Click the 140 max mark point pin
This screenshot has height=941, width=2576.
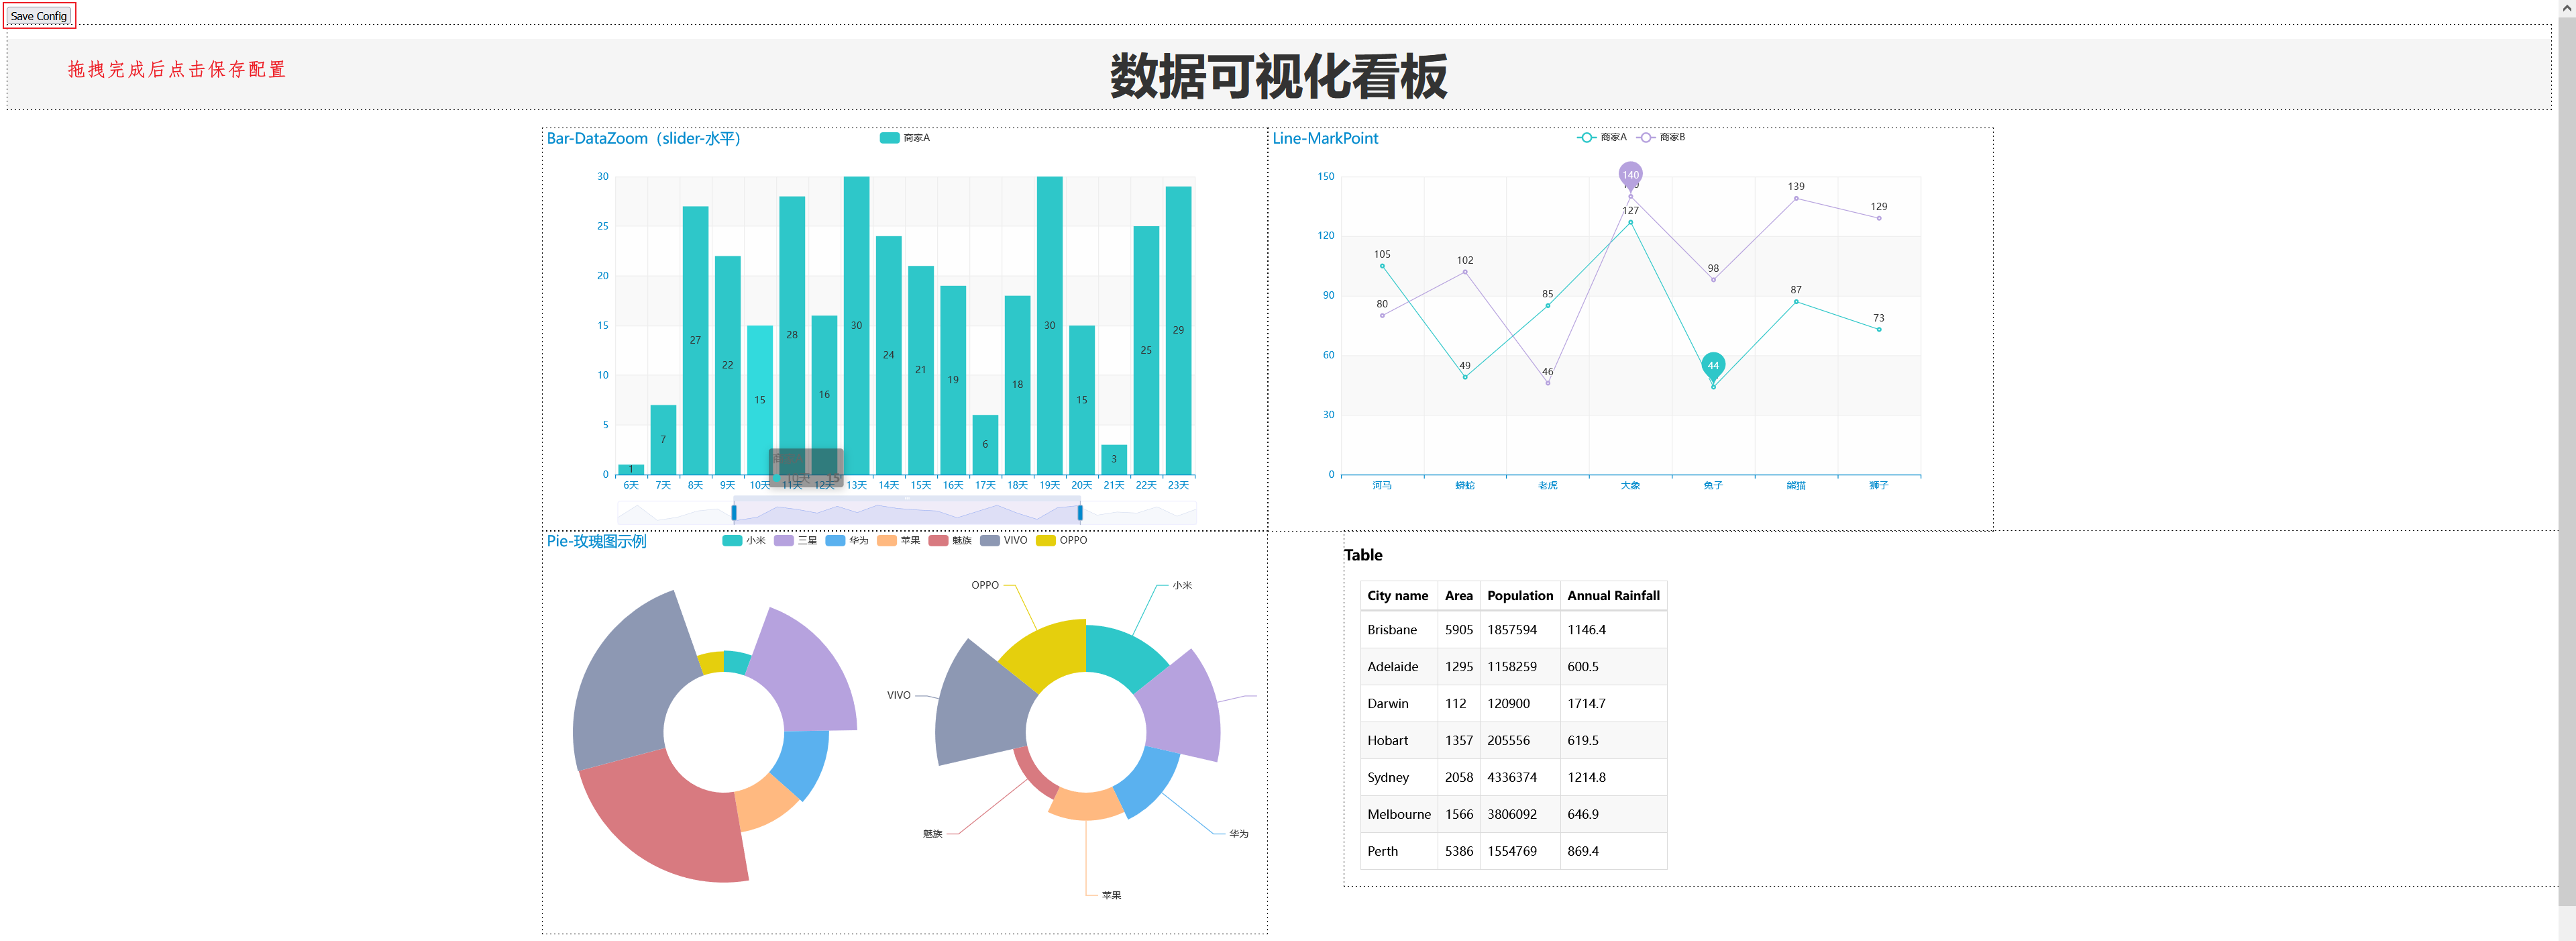point(1630,174)
